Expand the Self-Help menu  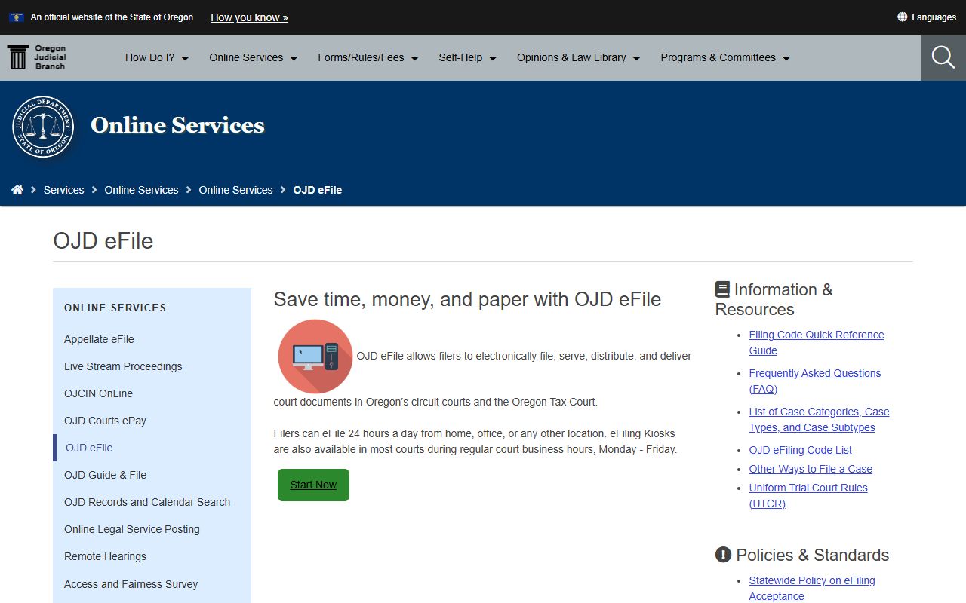click(468, 57)
